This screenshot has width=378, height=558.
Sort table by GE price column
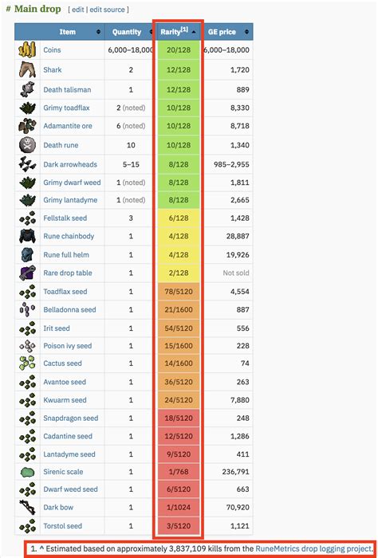click(x=246, y=32)
